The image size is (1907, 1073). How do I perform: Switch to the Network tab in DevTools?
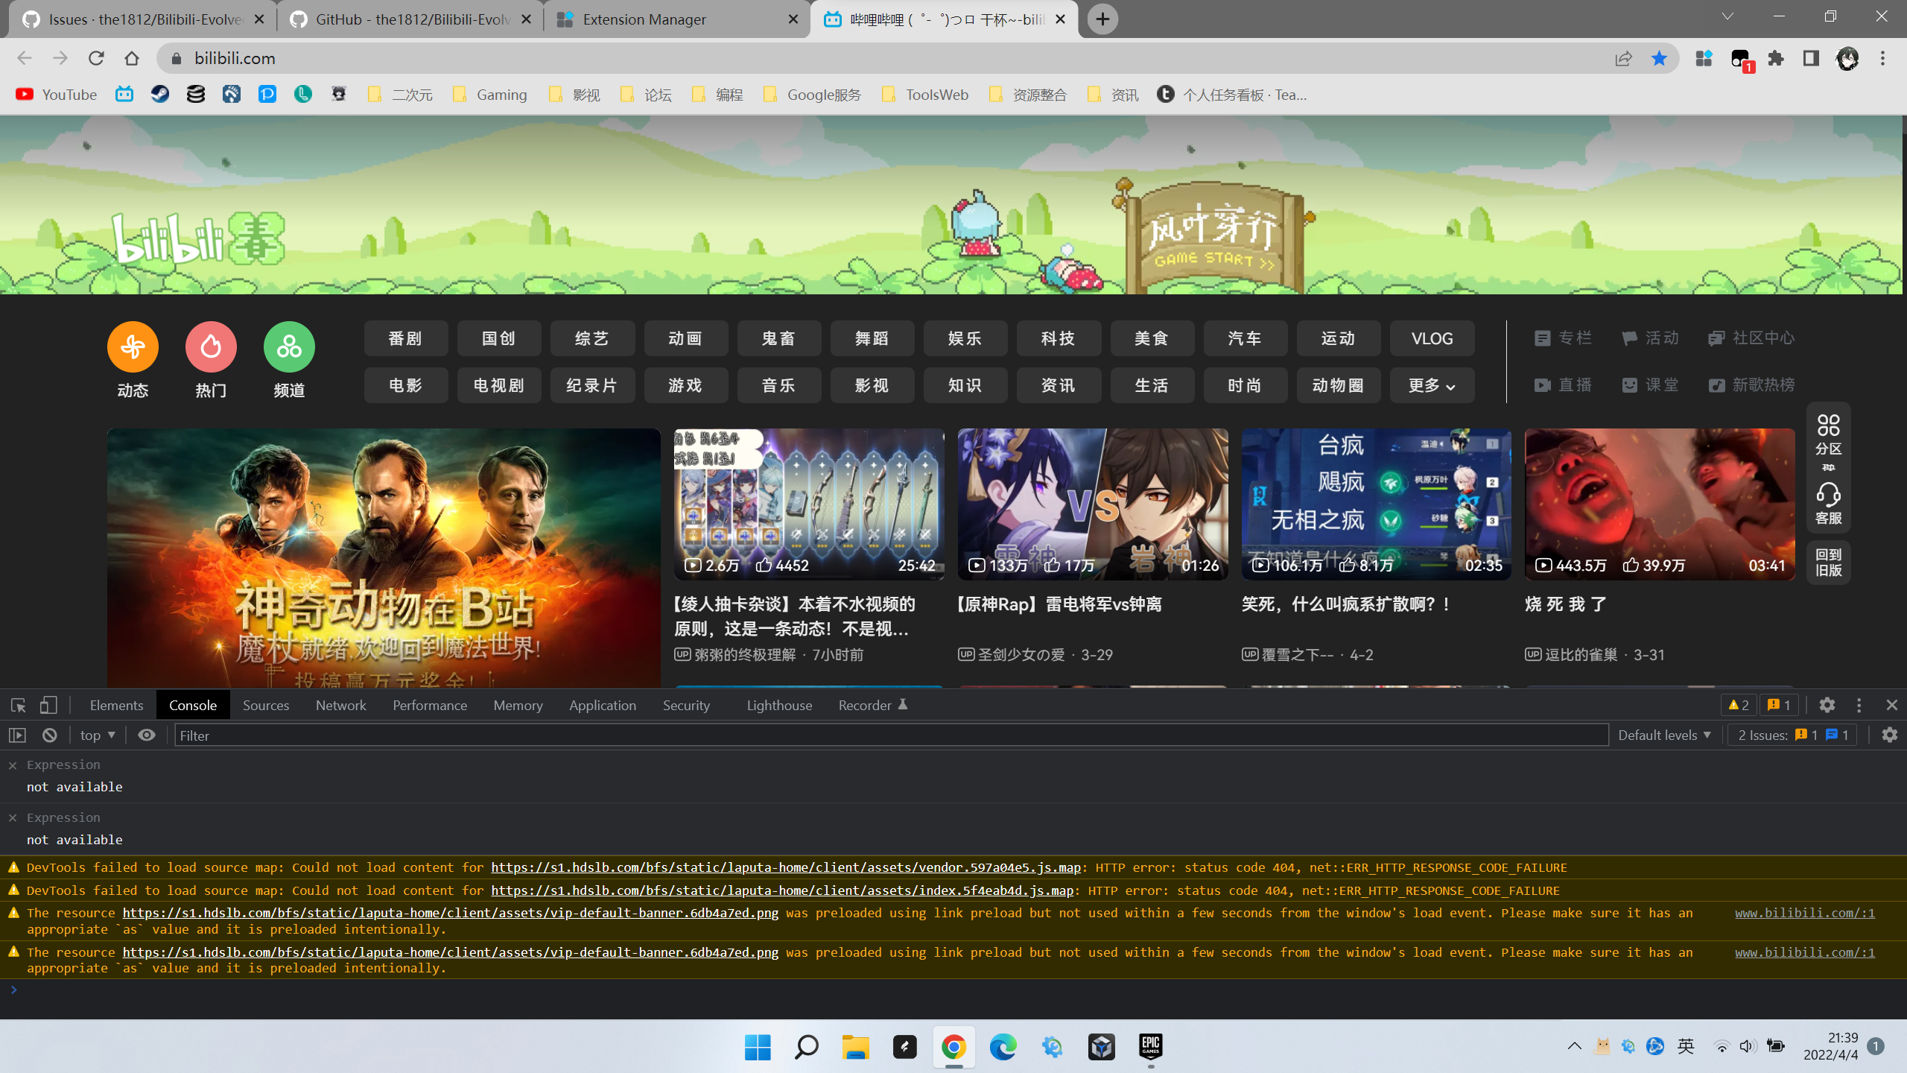[x=340, y=704]
